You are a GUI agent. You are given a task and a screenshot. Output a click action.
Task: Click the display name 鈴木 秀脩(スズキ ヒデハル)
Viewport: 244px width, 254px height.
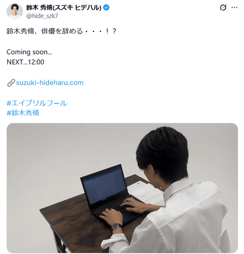tap(63, 7)
